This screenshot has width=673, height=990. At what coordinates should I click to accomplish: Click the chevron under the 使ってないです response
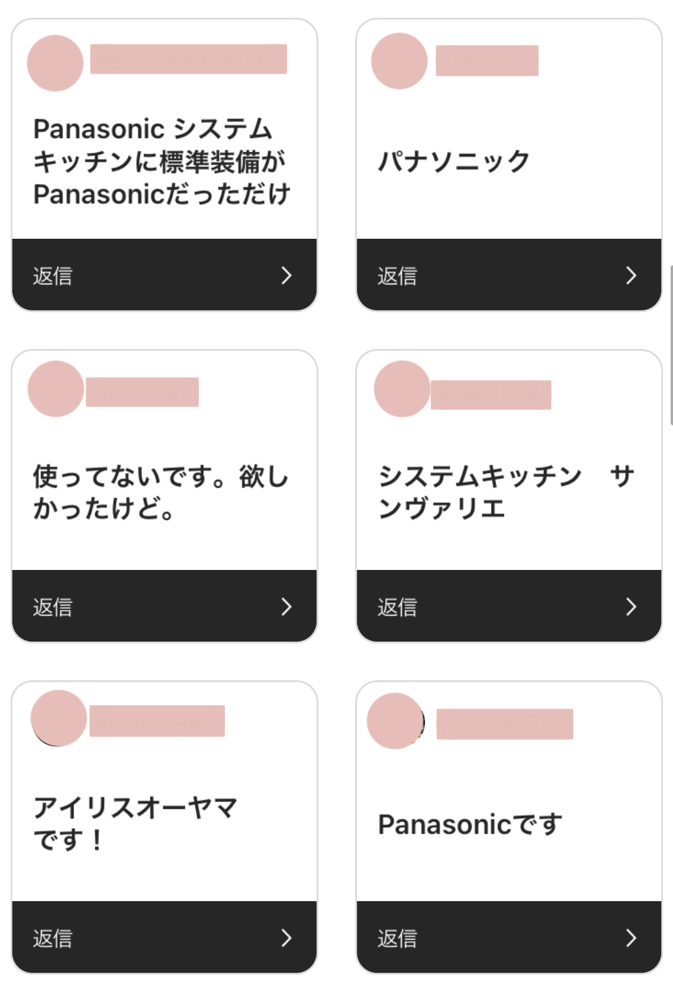(286, 607)
